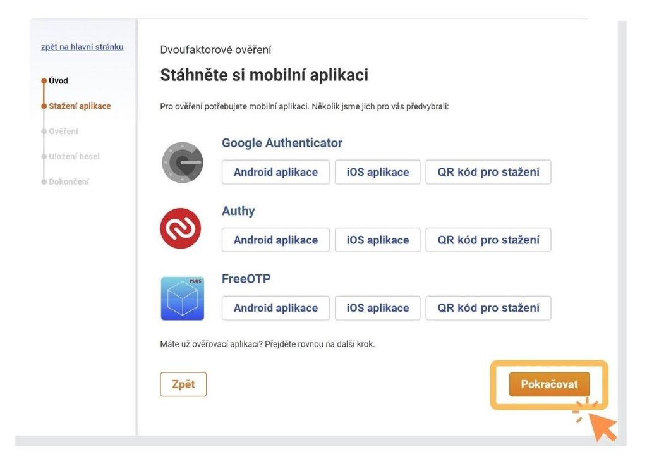Screen dimensions: 647x461
Task: Show QR kód pro stažení for Authy
Action: [x=488, y=240]
